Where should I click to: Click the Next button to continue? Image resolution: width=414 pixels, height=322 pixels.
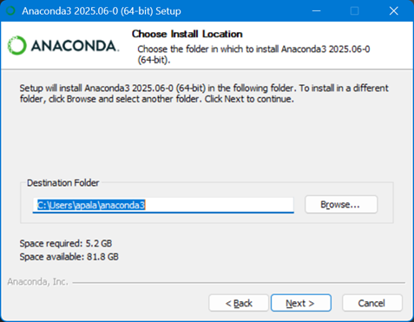[301, 303]
